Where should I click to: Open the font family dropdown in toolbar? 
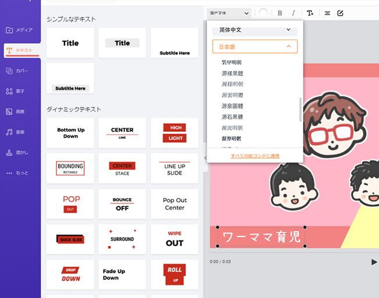(229, 13)
